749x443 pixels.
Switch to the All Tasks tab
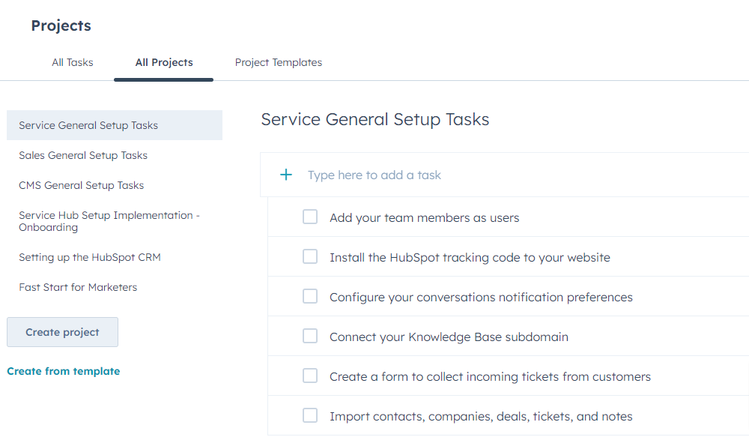click(72, 62)
